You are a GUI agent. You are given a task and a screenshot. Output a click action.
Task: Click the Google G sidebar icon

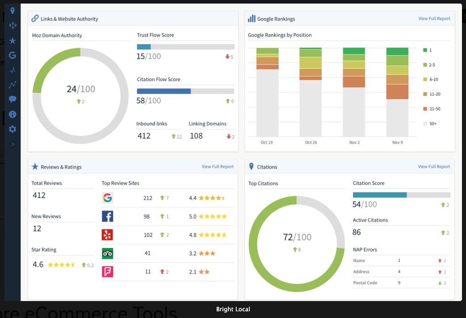tap(13, 55)
